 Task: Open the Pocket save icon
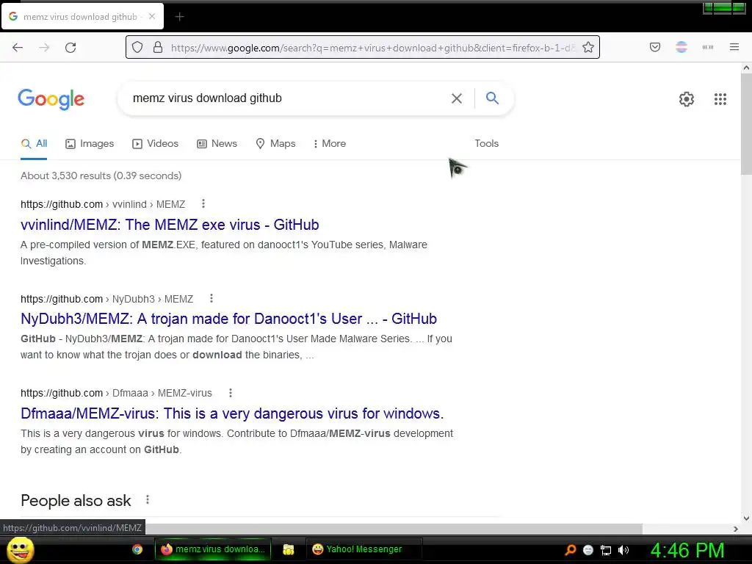(655, 47)
